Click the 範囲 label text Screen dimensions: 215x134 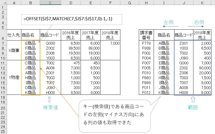193,107
